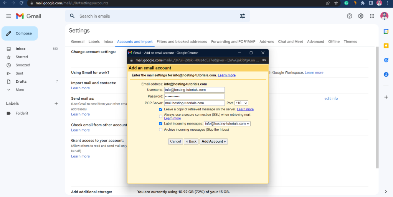Open Learn more link beside mail settings heading
The image size is (393, 197).
[x=226, y=75]
